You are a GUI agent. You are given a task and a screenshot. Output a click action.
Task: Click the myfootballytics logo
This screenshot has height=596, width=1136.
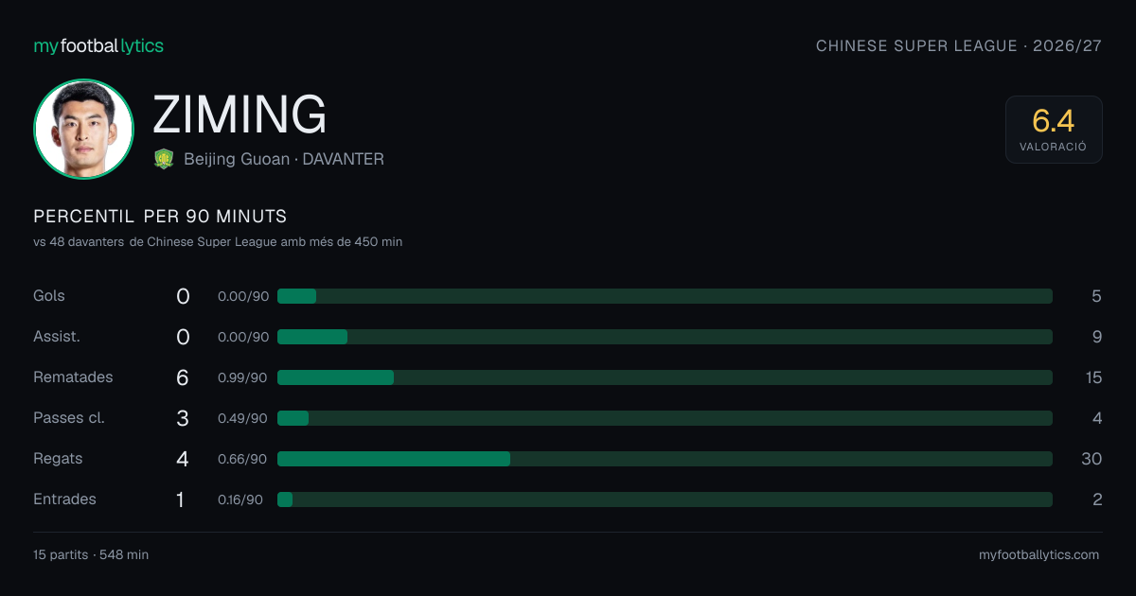click(x=98, y=45)
